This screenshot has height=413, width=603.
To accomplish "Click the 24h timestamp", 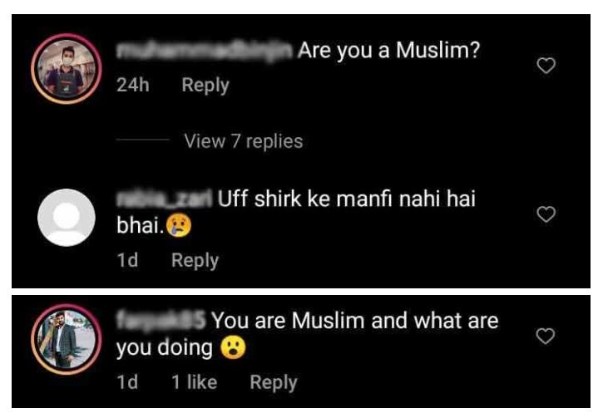I will (133, 85).
